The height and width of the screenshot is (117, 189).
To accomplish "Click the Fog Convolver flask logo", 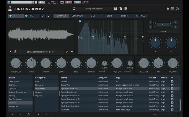I will point(10,9).
